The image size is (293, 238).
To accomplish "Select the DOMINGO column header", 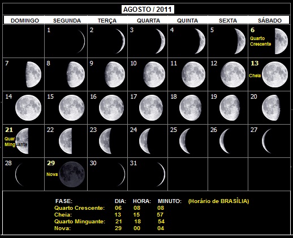I will coord(25,20).
